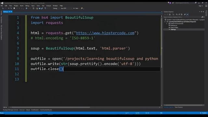Screen dimensions: 208x117
Task: Click the Sign in link
Action: tap(201, 6)
